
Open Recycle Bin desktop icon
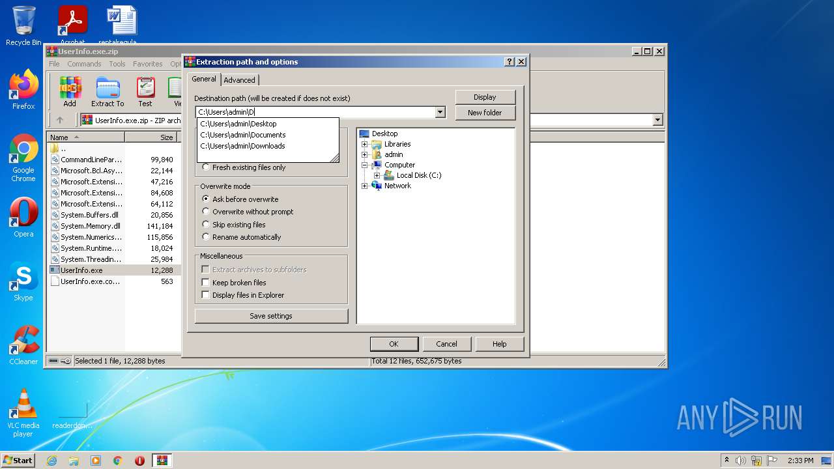click(23, 26)
